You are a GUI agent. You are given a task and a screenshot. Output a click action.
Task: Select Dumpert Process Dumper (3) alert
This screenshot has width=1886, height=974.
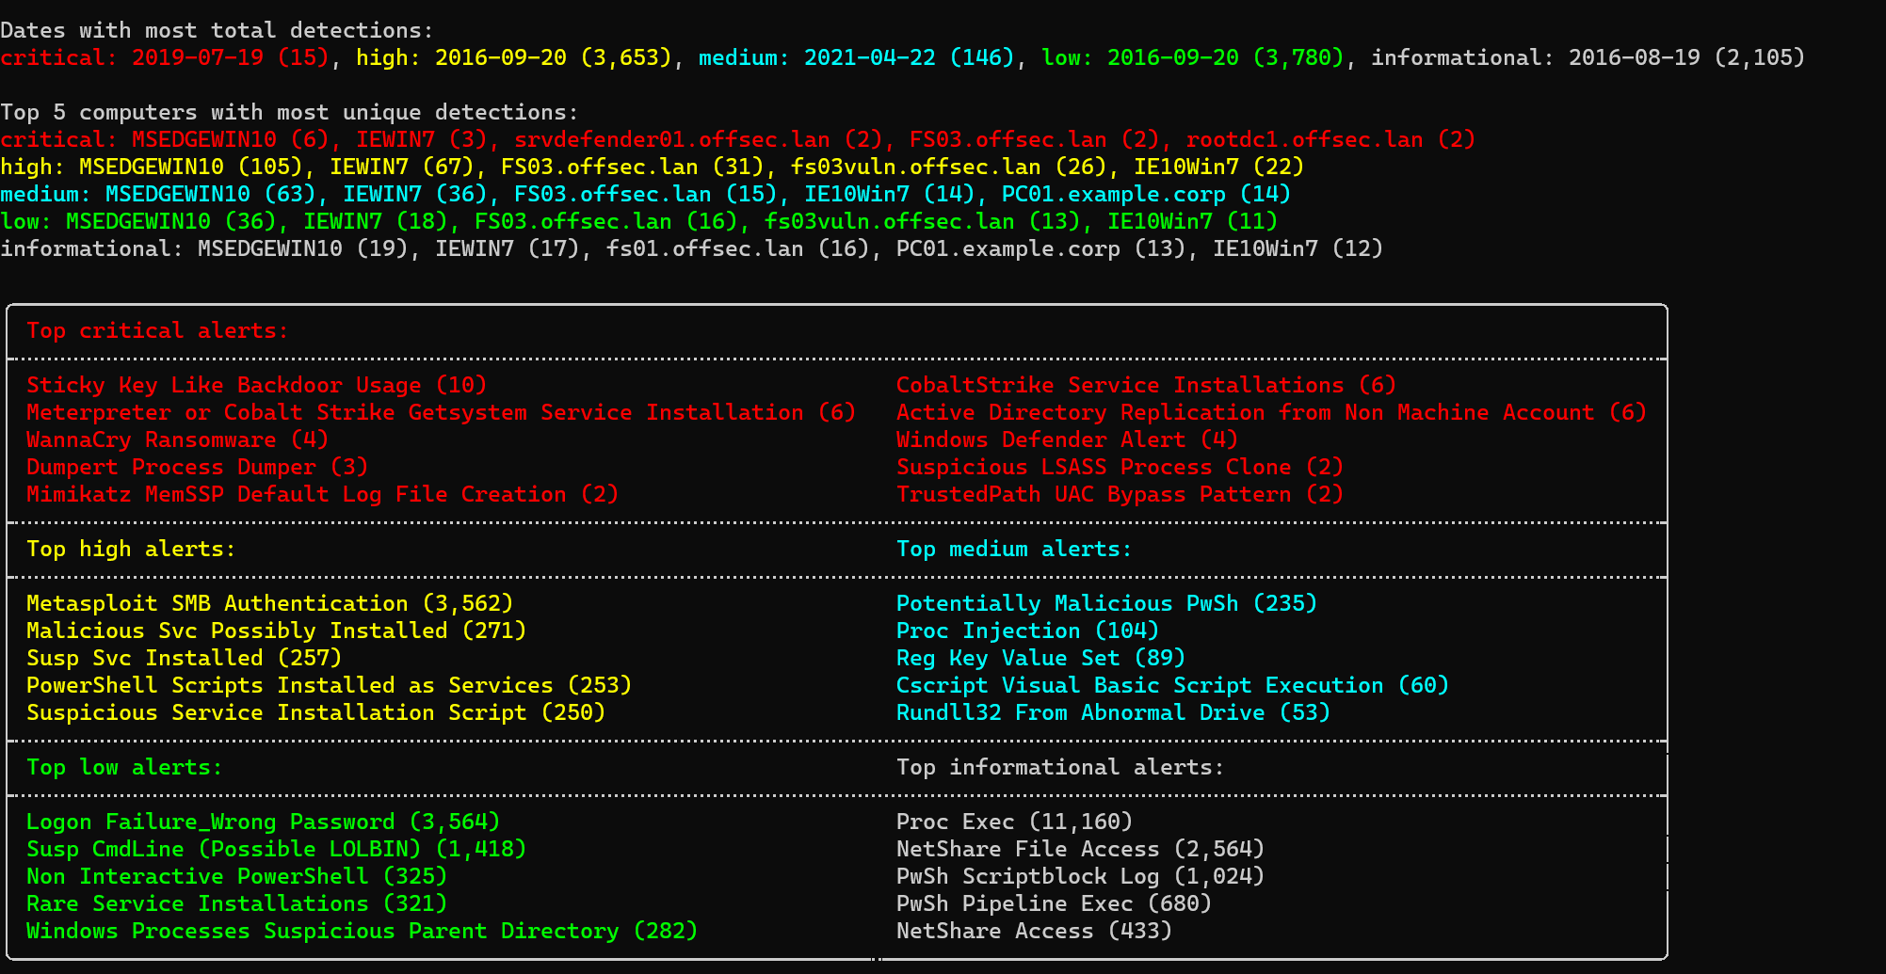(197, 467)
